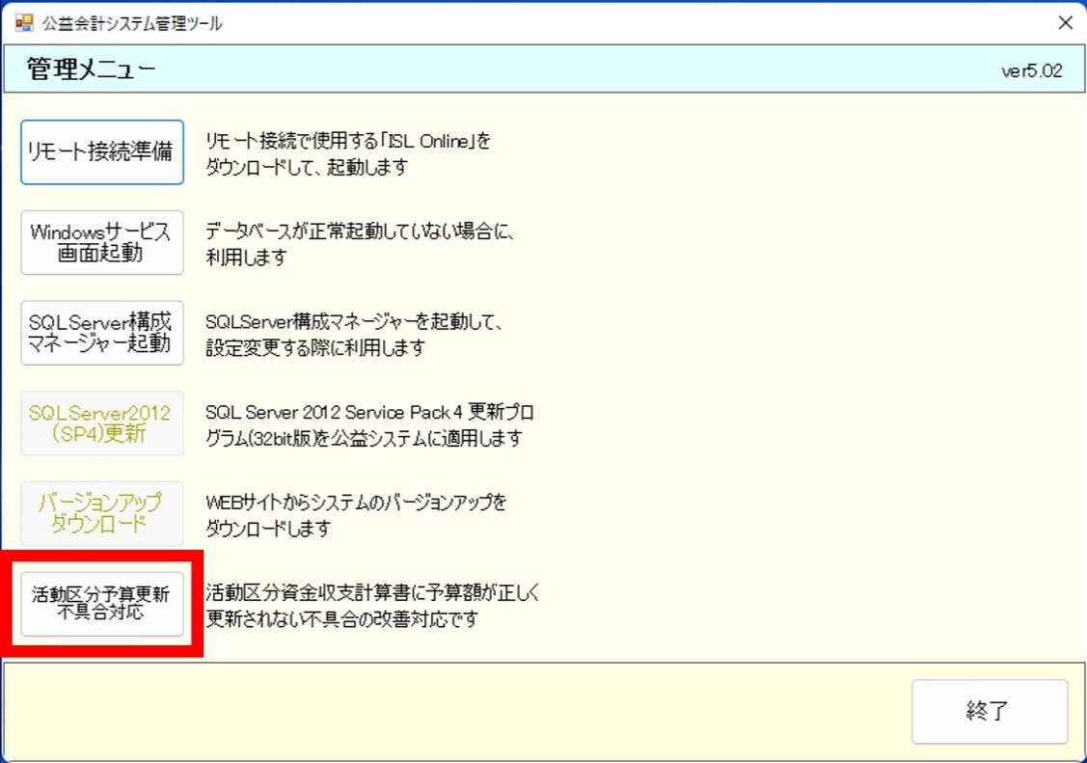Open the Windowsサービス画面起動 option
The width and height of the screenshot is (1087, 763).
click(101, 242)
